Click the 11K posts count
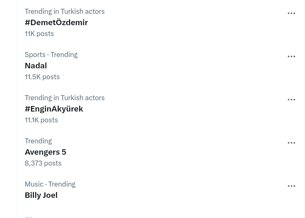305x218 pixels. click(x=39, y=34)
